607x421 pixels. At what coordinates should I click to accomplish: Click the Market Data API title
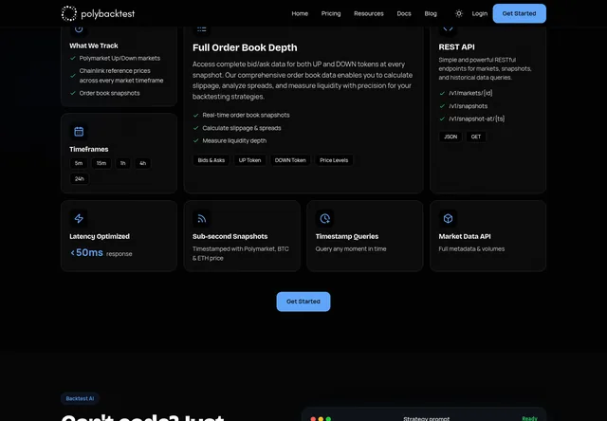pyautogui.click(x=465, y=236)
